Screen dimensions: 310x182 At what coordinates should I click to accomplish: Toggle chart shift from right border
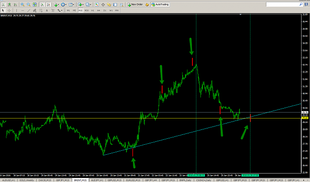click(x=48, y=4)
